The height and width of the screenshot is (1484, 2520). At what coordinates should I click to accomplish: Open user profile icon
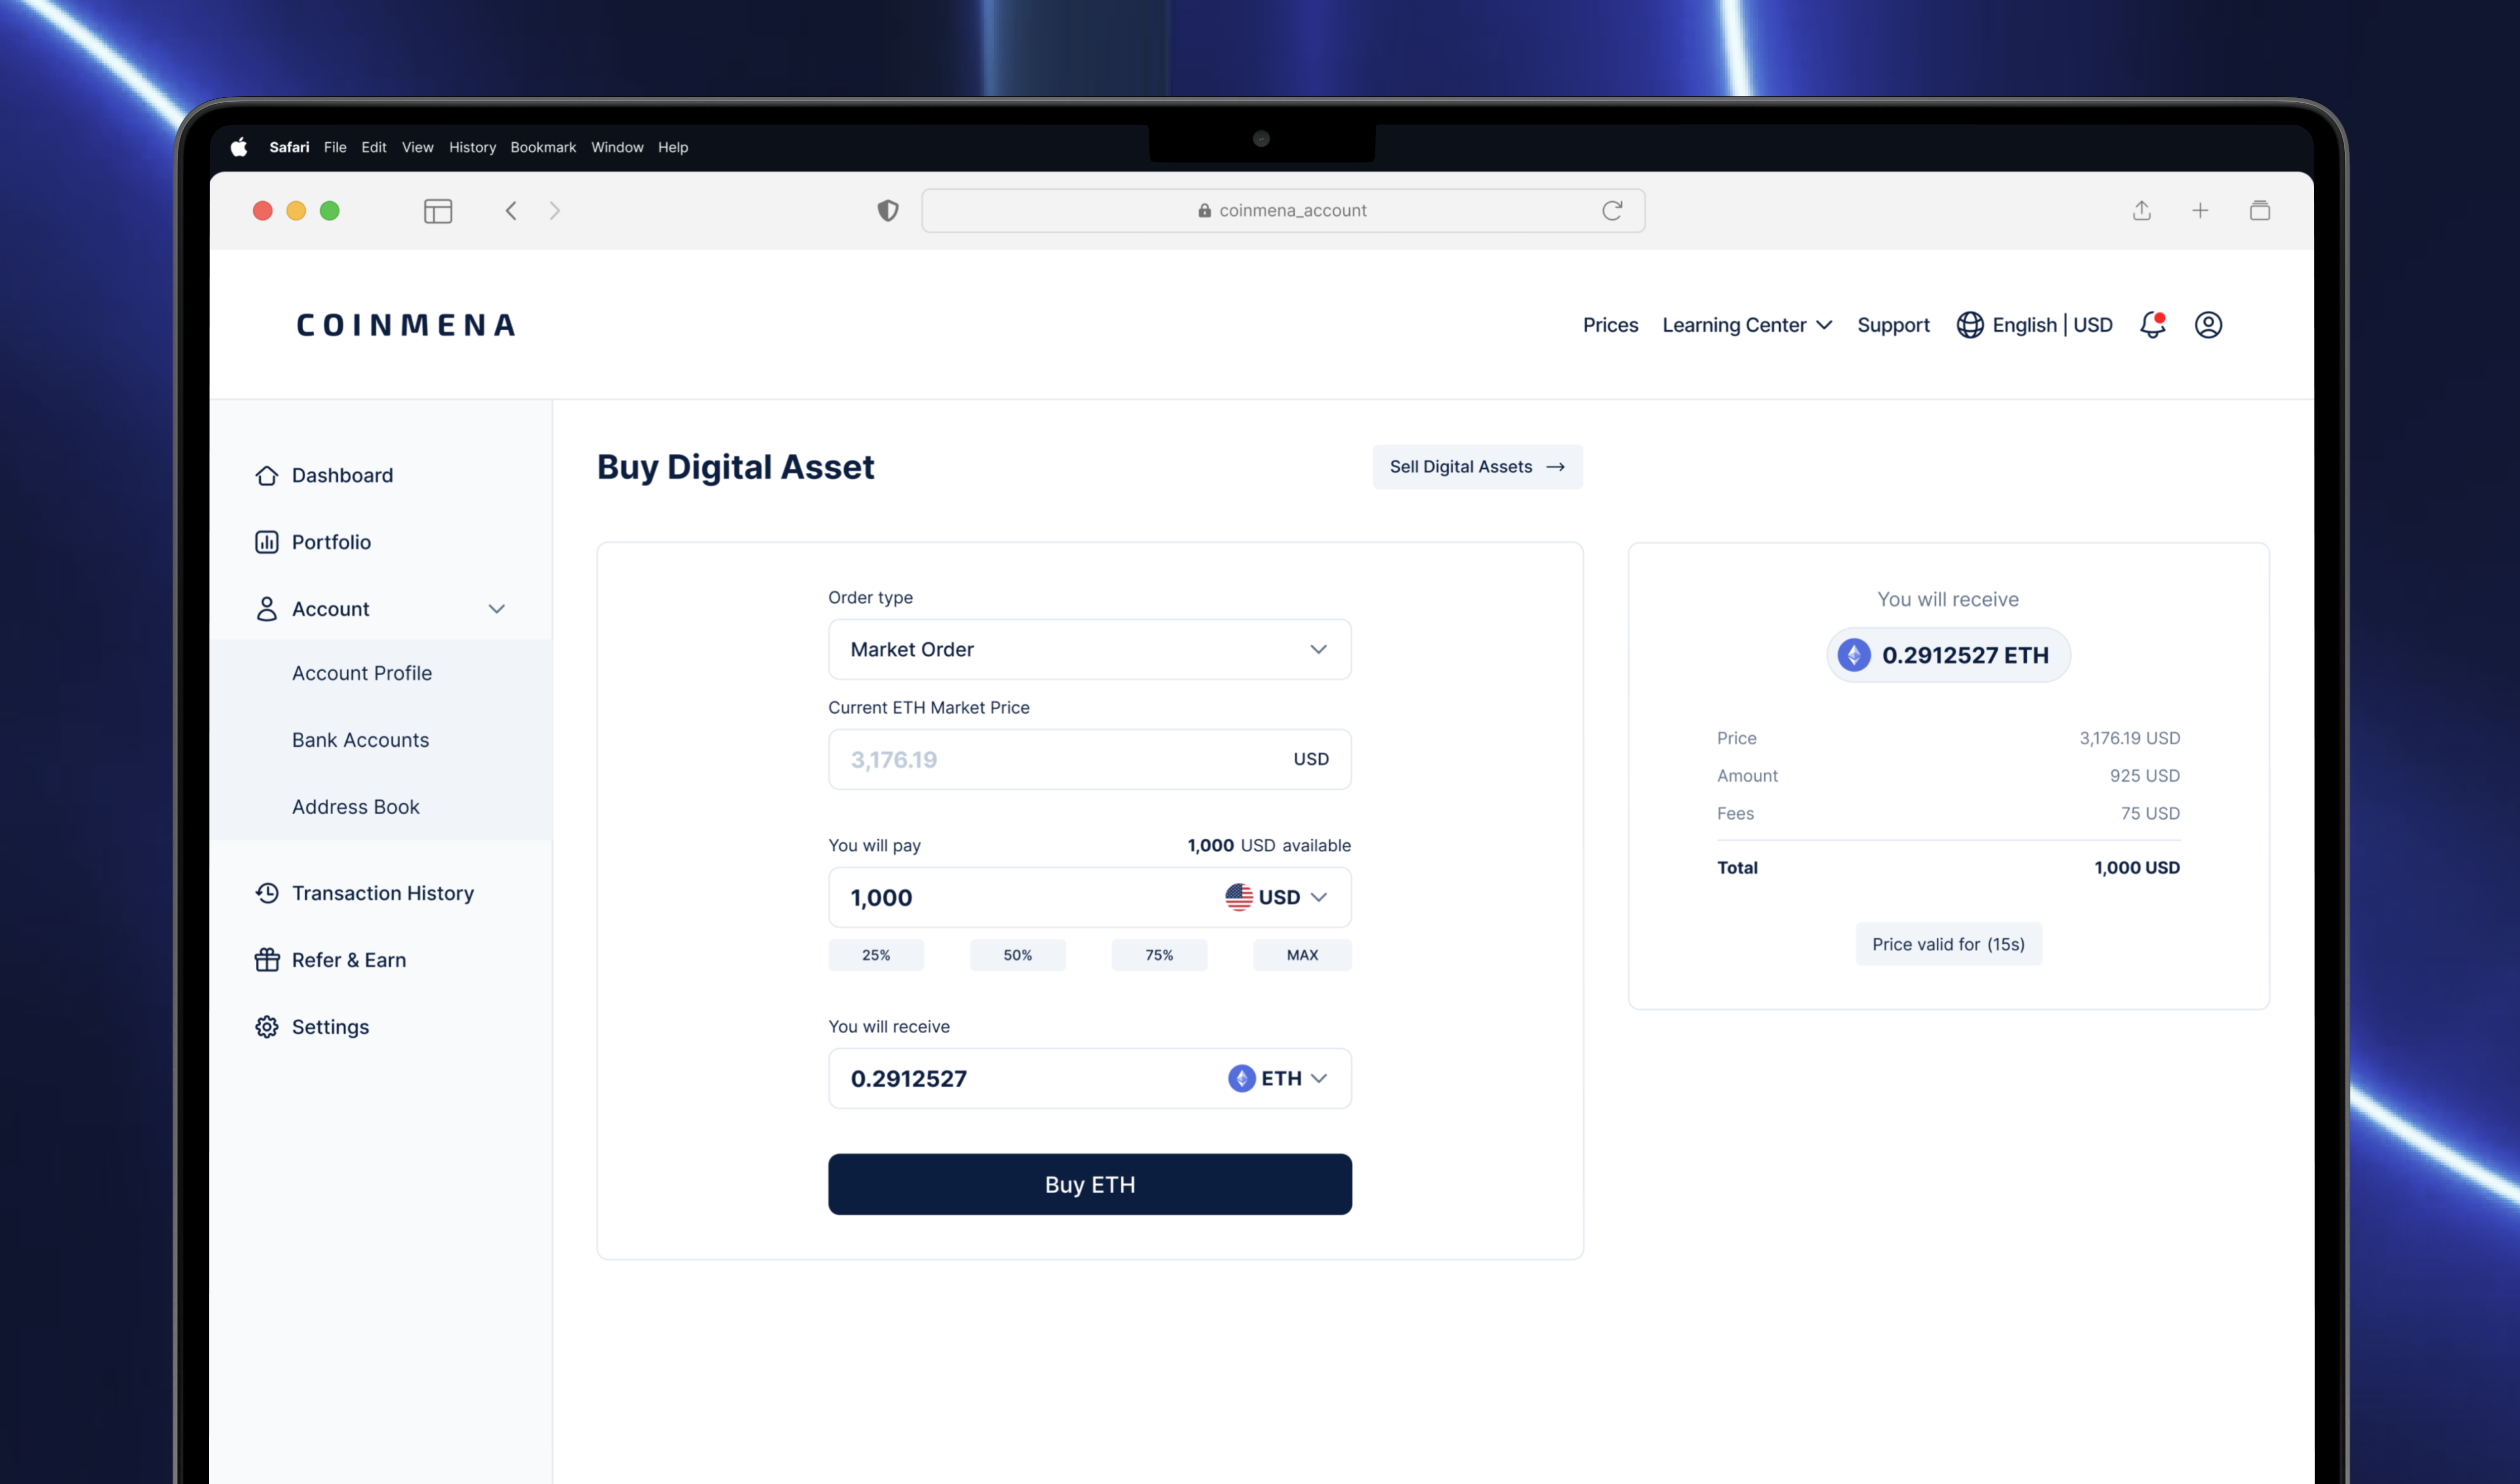tap(2208, 325)
